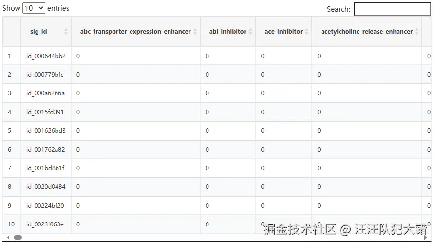Click the horizontal scrollbar left arrow
This screenshot has height=244, width=435.
click(7, 238)
